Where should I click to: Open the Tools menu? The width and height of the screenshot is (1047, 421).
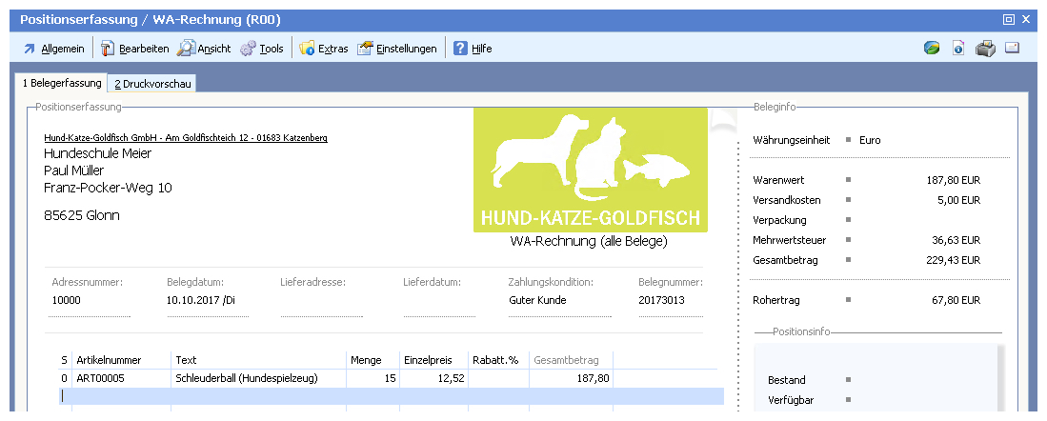click(x=262, y=49)
